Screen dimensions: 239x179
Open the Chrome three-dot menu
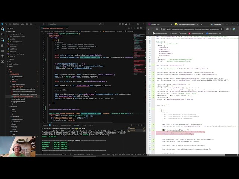238,29
